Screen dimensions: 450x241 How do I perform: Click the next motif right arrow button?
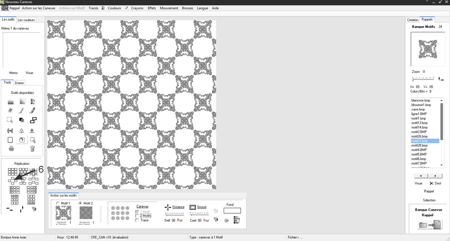pos(435,176)
